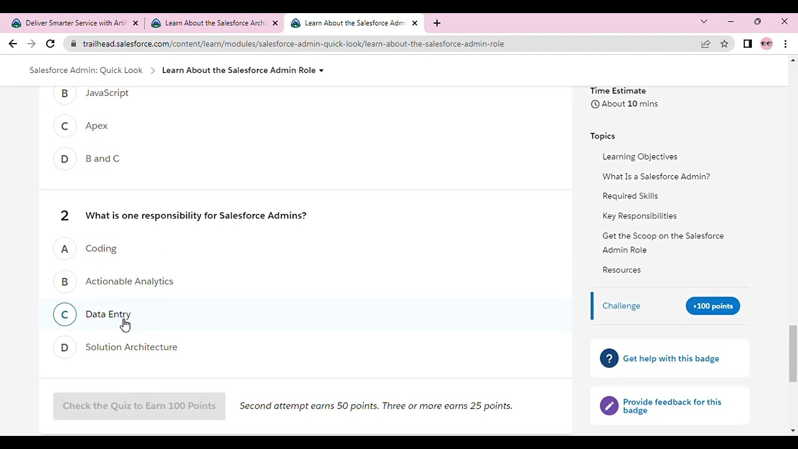Click the +100 points badge
This screenshot has height=449, width=798.
point(713,306)
